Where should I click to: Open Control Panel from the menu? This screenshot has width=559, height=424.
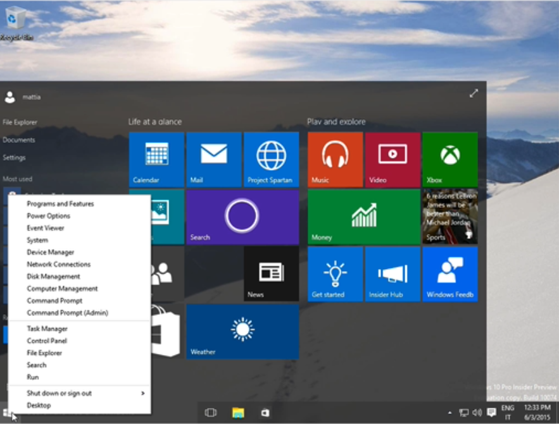point(79,341)
